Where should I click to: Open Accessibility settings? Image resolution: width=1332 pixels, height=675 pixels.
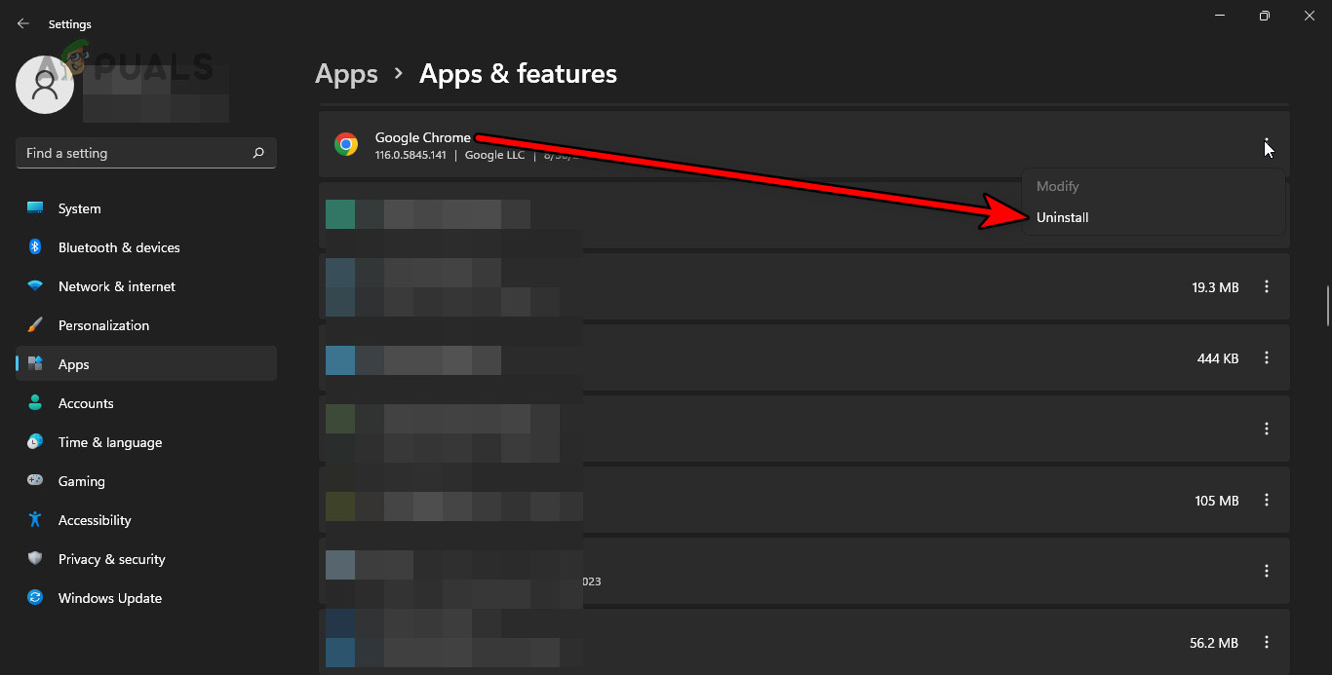(94, 519)
